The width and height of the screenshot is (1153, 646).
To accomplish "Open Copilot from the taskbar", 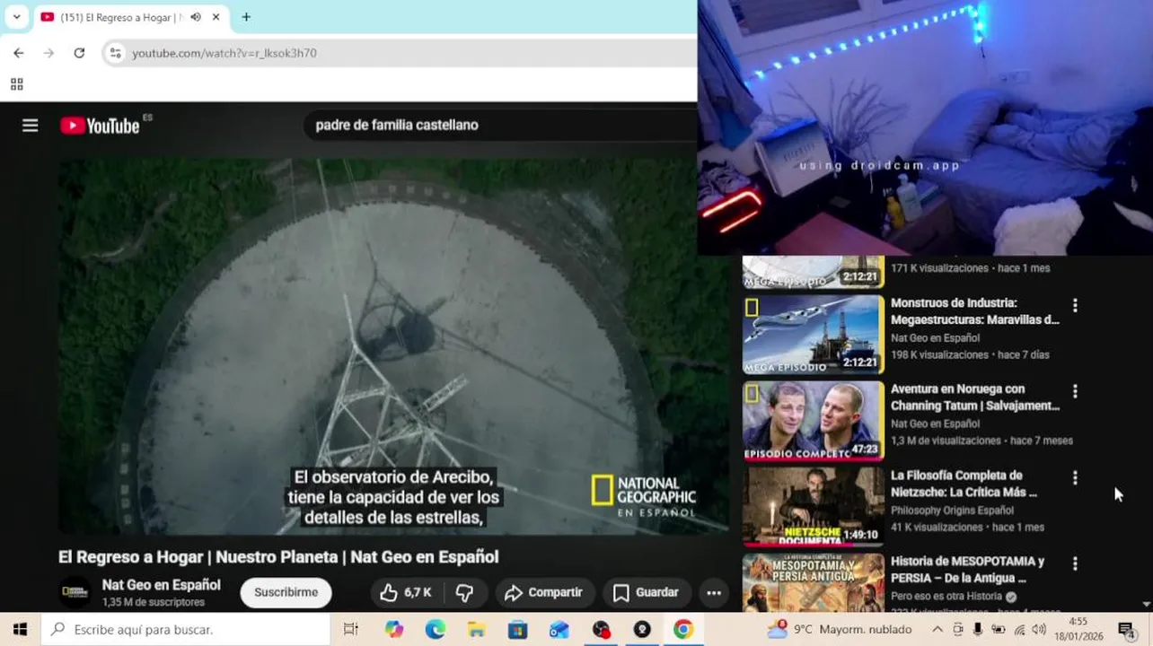I will tap(394, 630).
